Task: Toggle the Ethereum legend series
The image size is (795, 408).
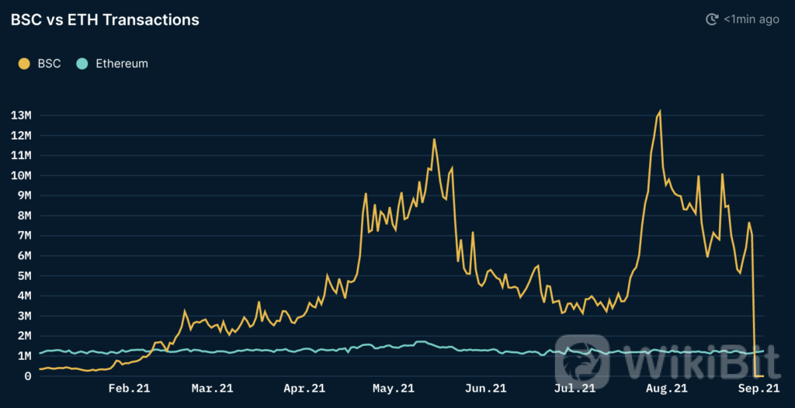Action: click(x=112, y=64)
